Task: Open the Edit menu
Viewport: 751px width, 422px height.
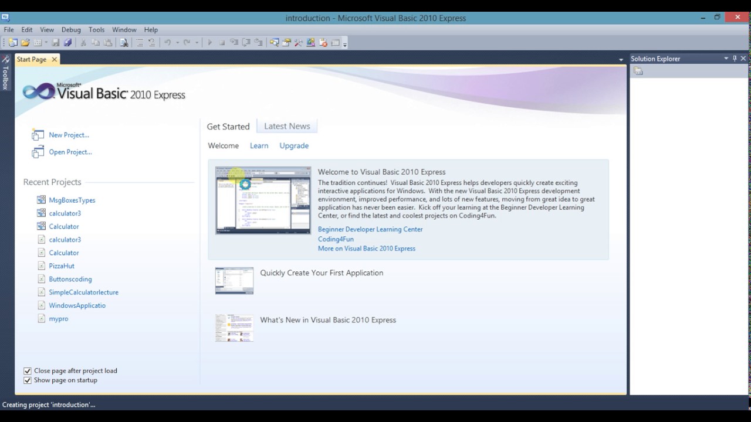Action: (27, 29)
